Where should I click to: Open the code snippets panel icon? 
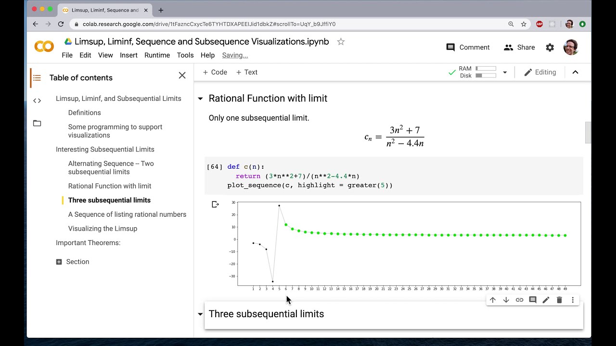pos(37,100)
